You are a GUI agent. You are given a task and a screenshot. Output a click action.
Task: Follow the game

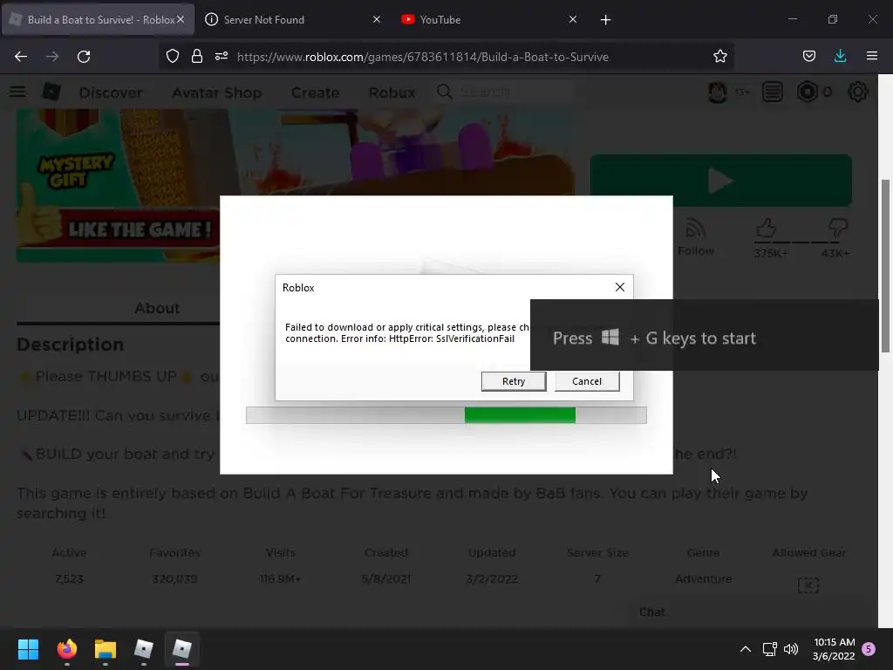click(x=695, y=237)
